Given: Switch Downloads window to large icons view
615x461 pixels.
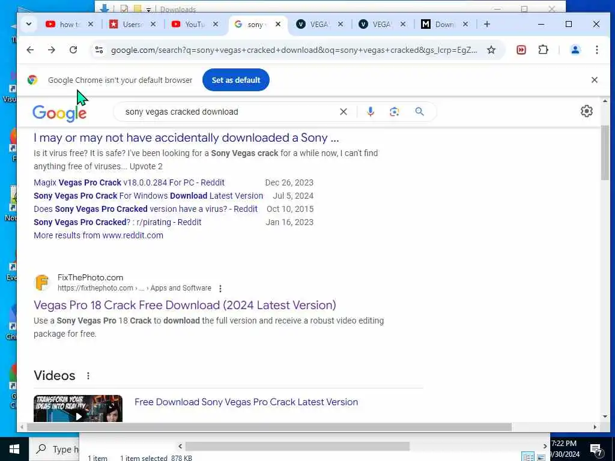Looking at the screenshot, I should pos(541,457).
